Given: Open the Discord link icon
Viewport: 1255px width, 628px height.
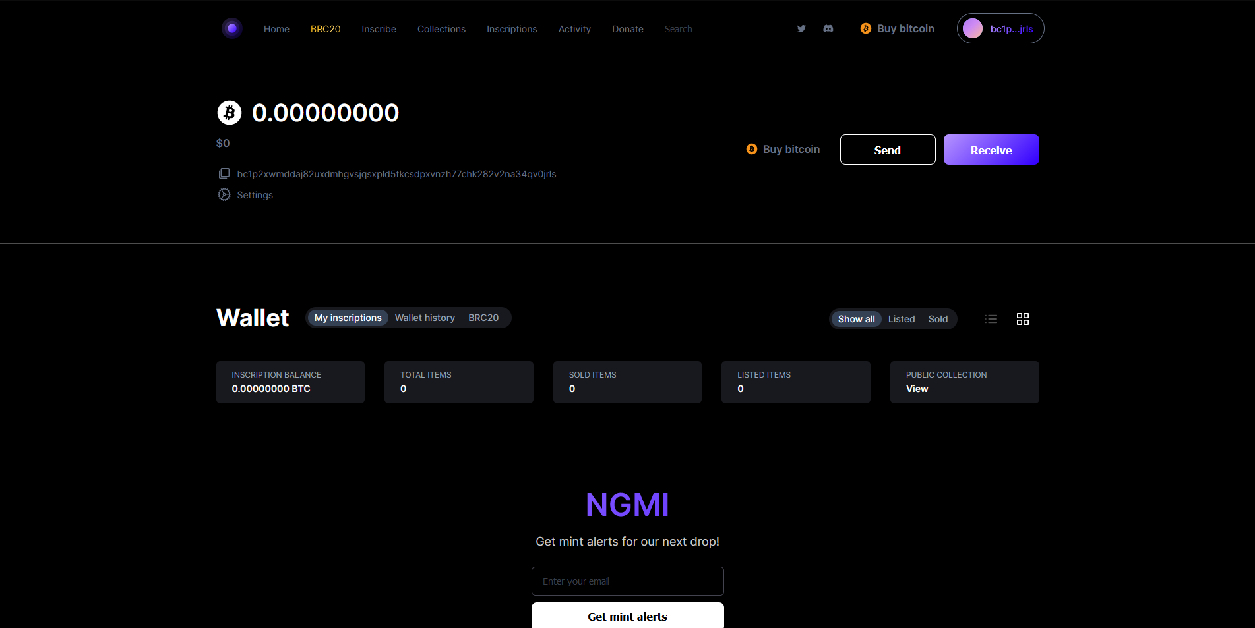Looking at the screenshot, I should tap(828, 28).
